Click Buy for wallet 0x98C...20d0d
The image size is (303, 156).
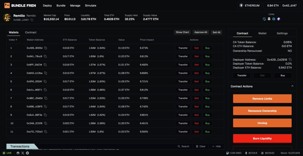coord(207,98)
